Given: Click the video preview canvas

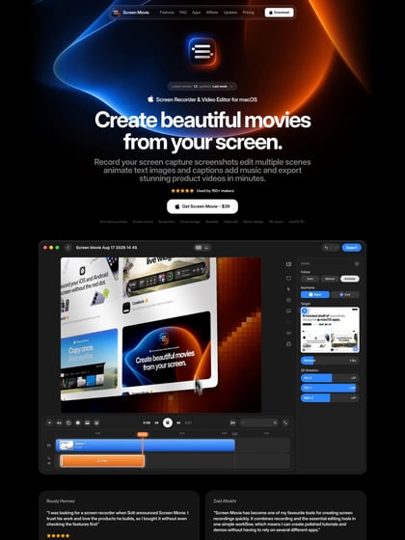Looking at the screenshot, I should pyautogui.click(x=161, y=335).
